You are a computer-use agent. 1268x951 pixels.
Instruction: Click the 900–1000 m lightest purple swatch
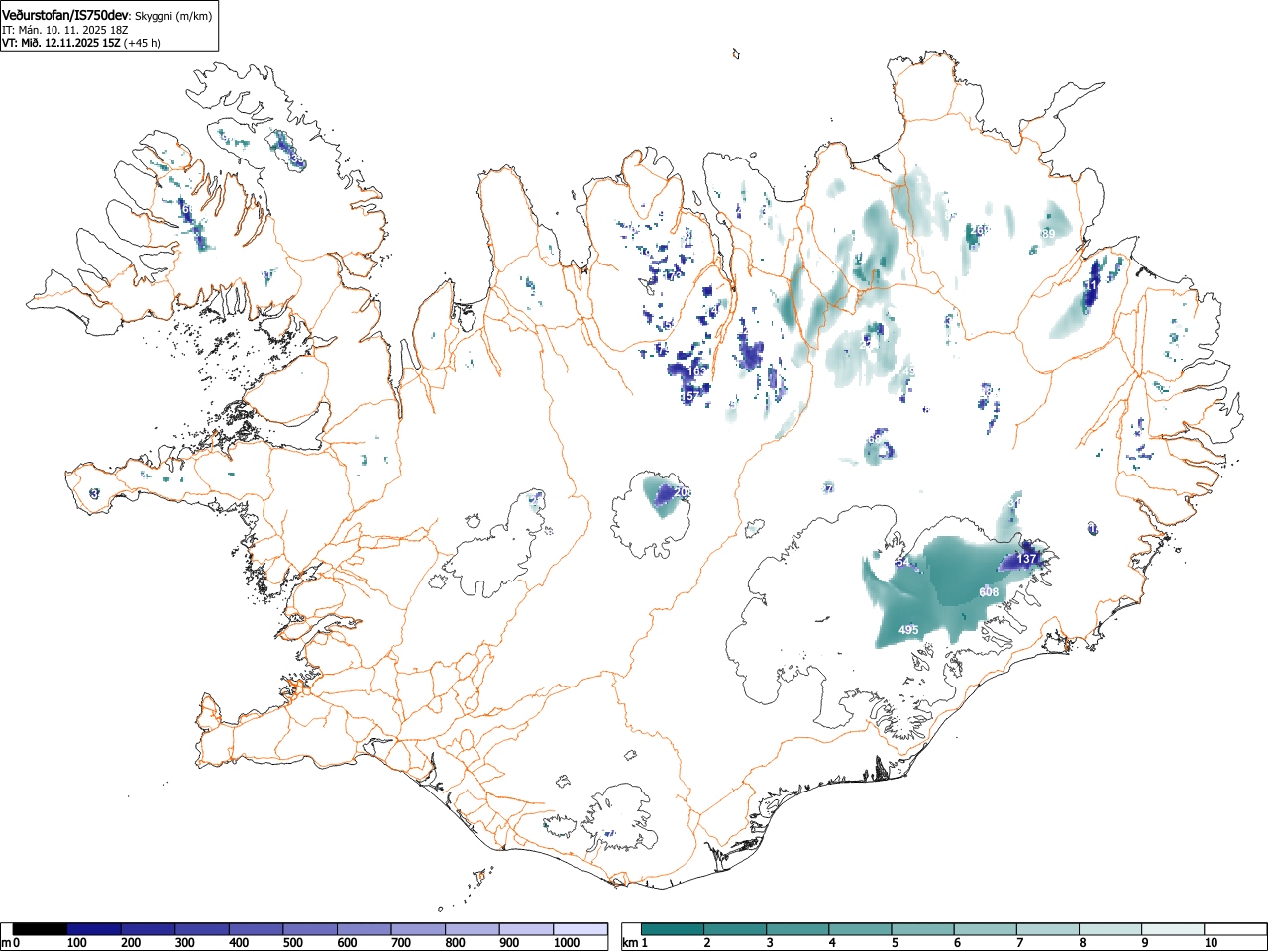coord(526,929)
